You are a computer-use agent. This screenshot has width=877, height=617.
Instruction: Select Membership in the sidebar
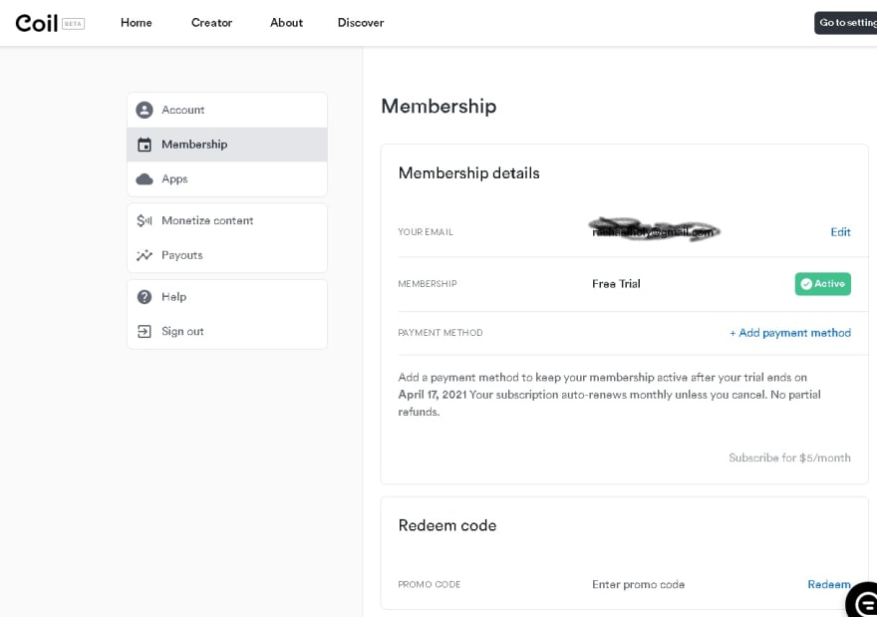pyautogui.click(x=227, y=145)
